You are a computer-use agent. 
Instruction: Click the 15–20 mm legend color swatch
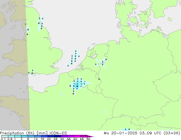click(x=45, y=136)
